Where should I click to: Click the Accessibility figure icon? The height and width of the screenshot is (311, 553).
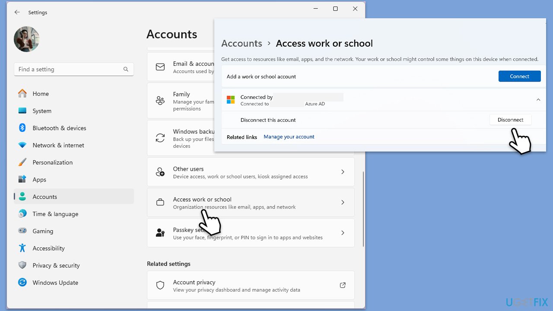click(22, 248)
